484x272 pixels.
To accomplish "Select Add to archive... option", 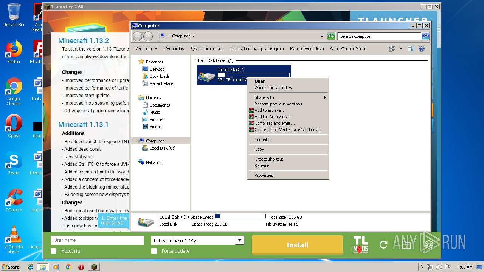I will (288, 110).
